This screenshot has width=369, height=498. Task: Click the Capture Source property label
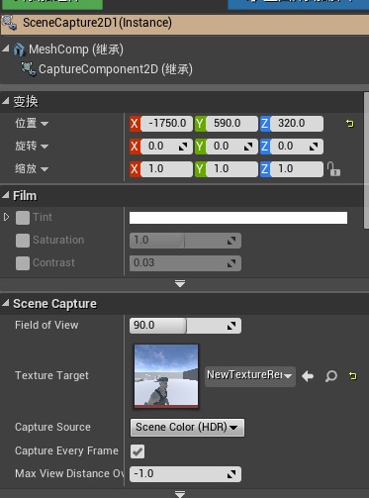tap(52, 428)
